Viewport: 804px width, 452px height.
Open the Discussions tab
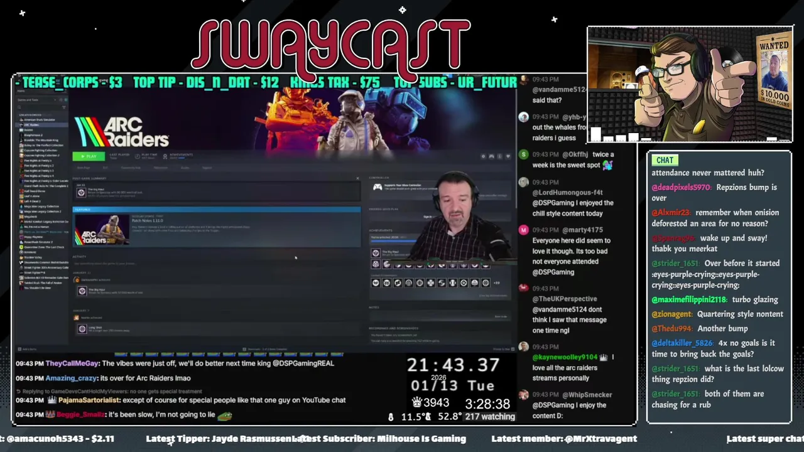160,168
